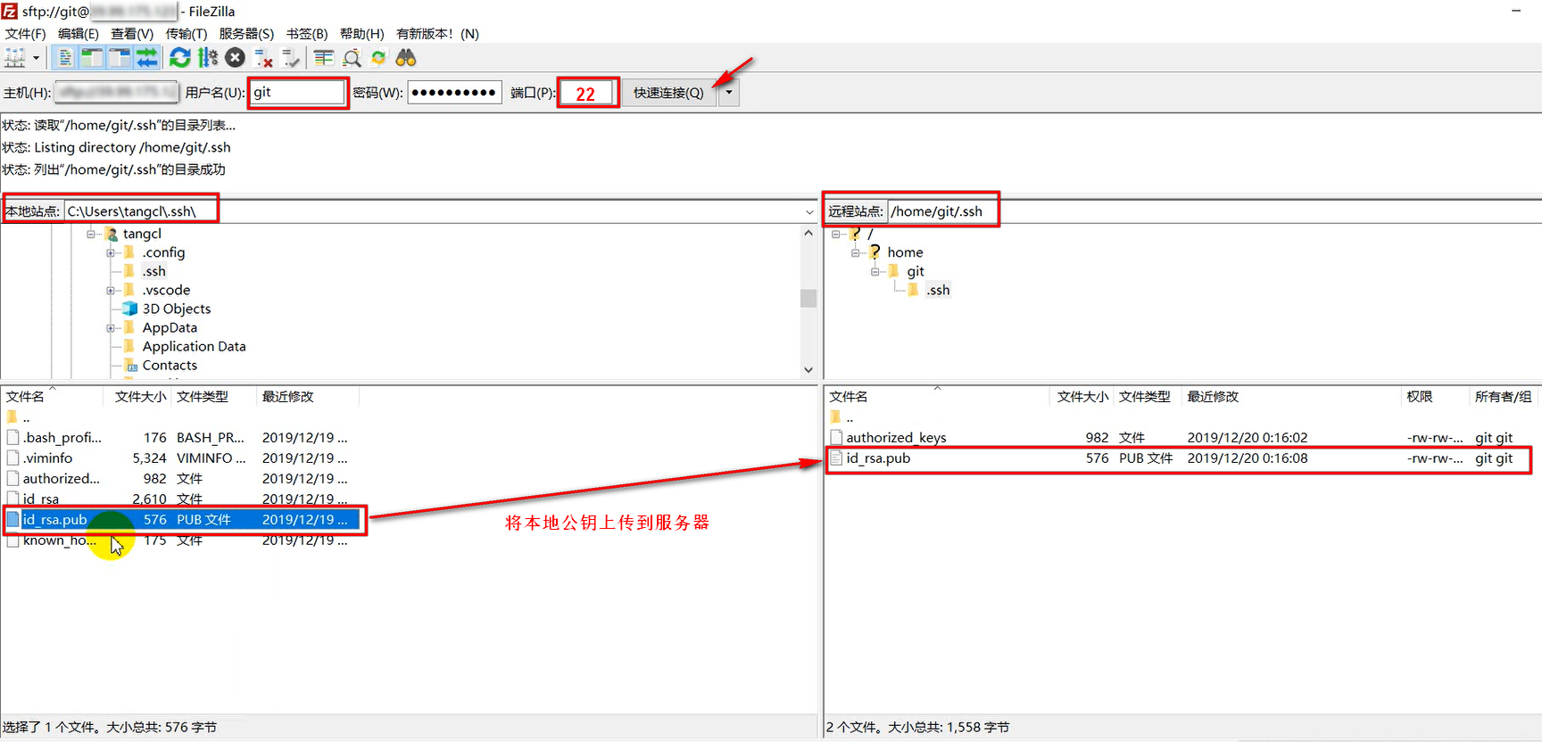Toggle the remote directory tree view
Viewport: 1542px width, 742px height.
click(119, 58)
